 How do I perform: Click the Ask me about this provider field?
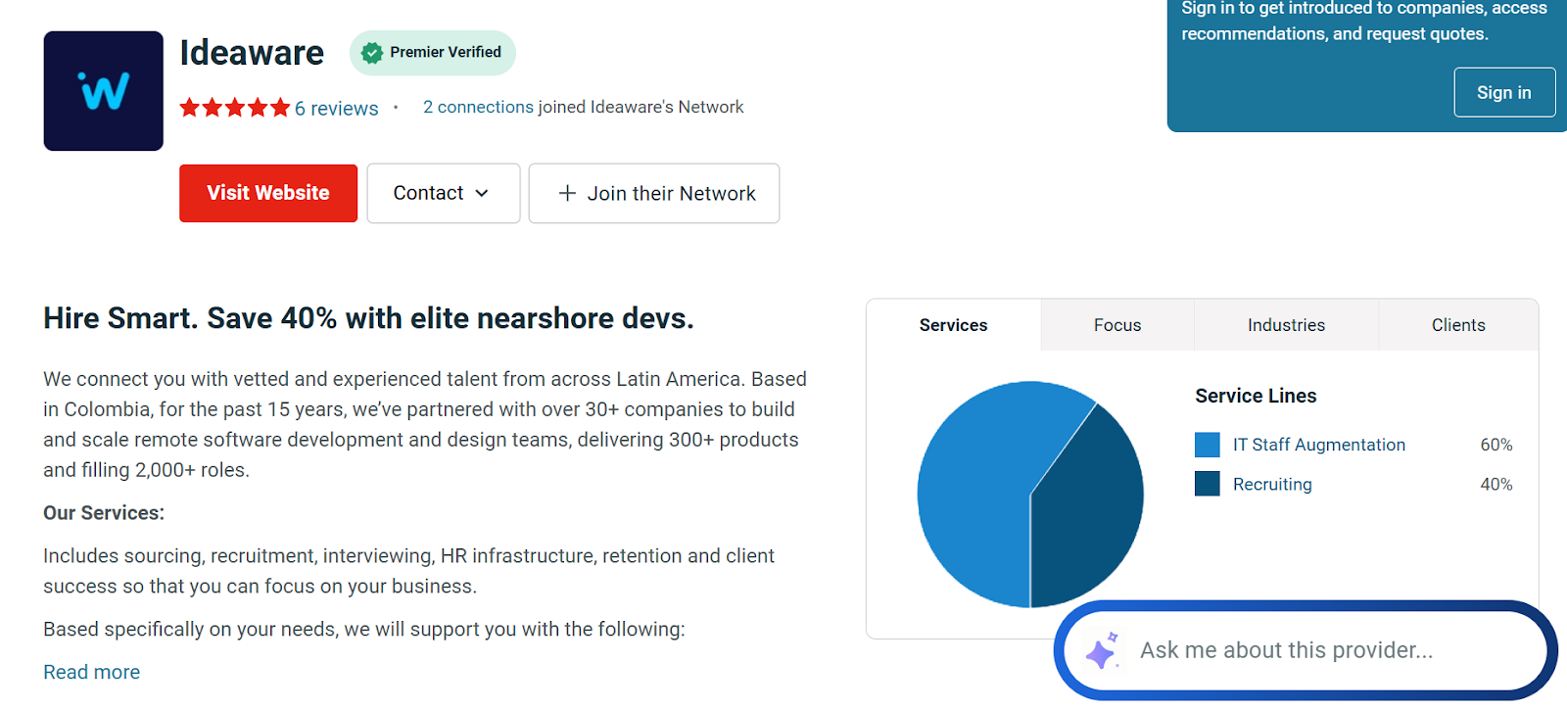coord(1306,650)
